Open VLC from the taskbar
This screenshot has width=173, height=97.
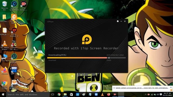click(x=102, y=94)
